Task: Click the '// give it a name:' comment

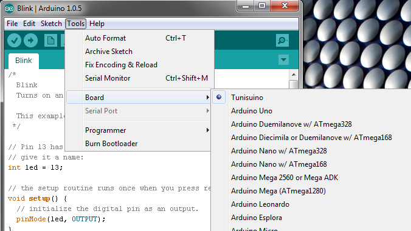Action: click(46, 157)
